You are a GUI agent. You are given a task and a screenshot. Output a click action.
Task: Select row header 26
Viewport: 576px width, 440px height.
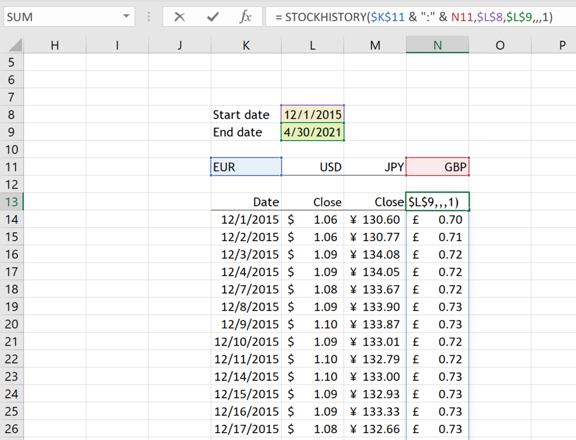point(12,429)
